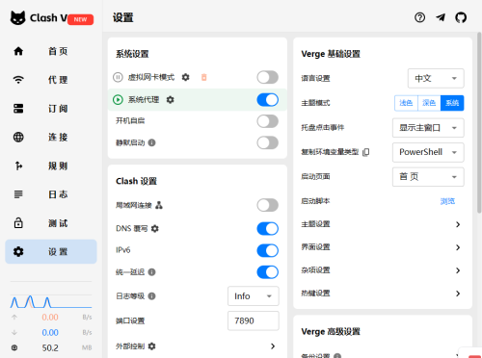Enable 静默启动 switch
Screen dimensions: 482x358
coord(267,142)
